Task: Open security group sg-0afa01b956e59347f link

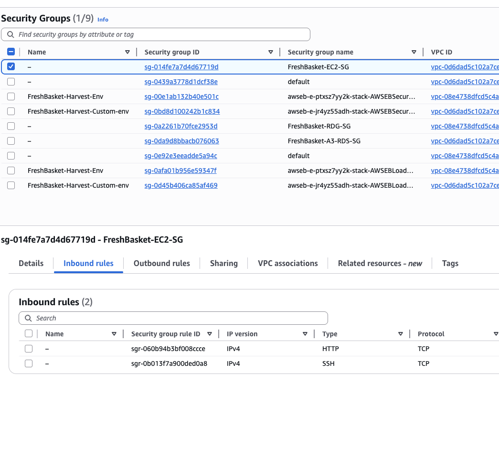Action: pyautogui.click(x=180, y=171)
